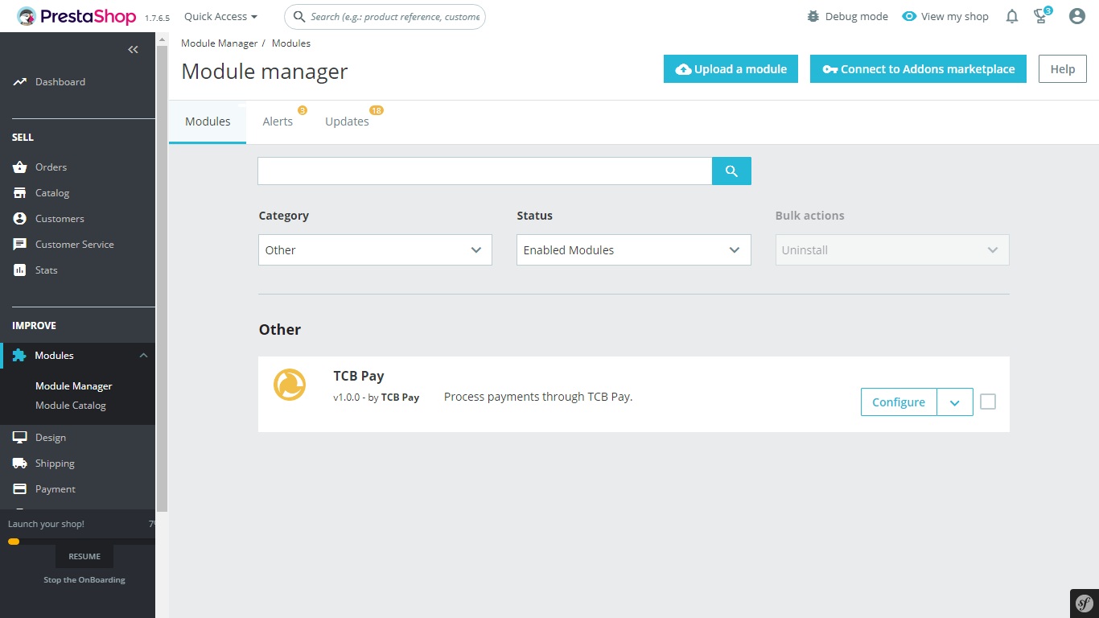The height and width of the screenshot is (618, 1099).
Task: Click the Launch your shop progress bar
Action: point(80,542)
